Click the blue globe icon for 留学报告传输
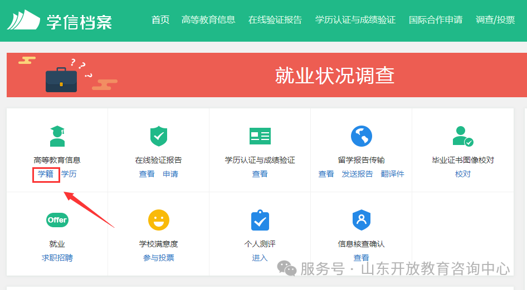 (362, 136)
